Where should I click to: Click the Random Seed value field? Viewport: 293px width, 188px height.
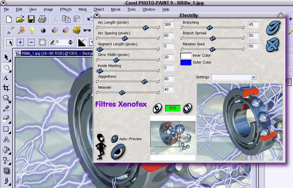point(253,46)
